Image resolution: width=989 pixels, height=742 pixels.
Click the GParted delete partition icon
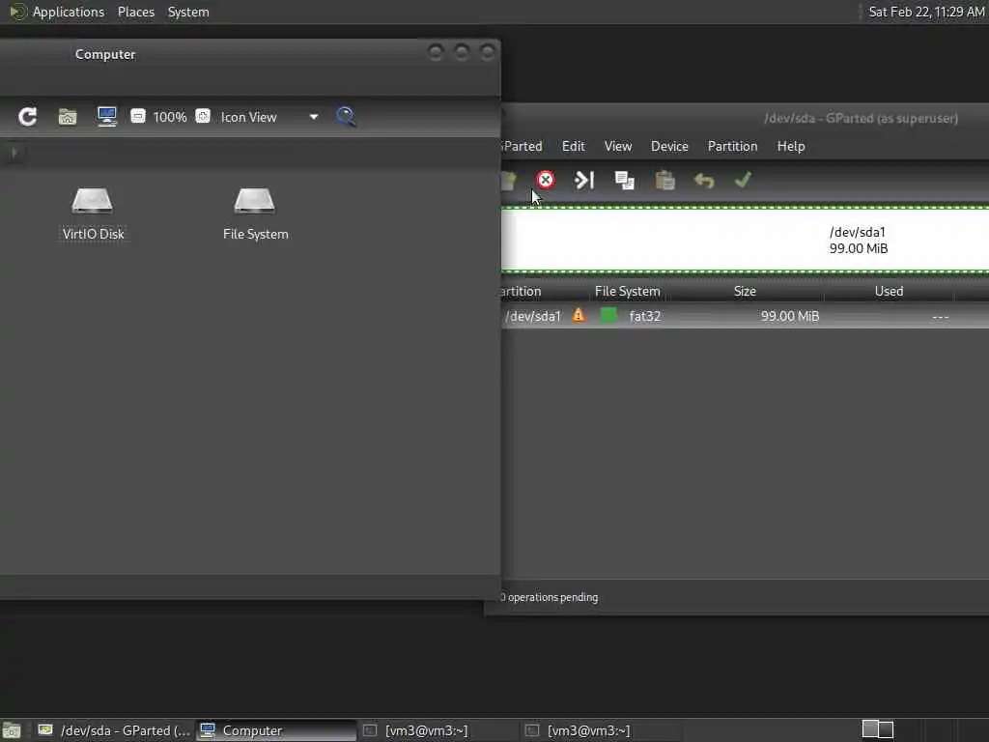click(x=546, y=181)
